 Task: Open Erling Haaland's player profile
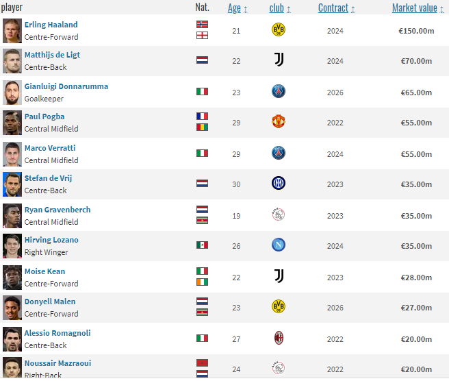[51, 25]
